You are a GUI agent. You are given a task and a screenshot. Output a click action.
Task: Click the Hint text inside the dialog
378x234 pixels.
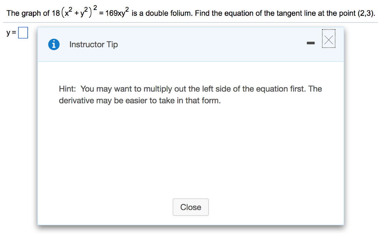tap(190, 94)
